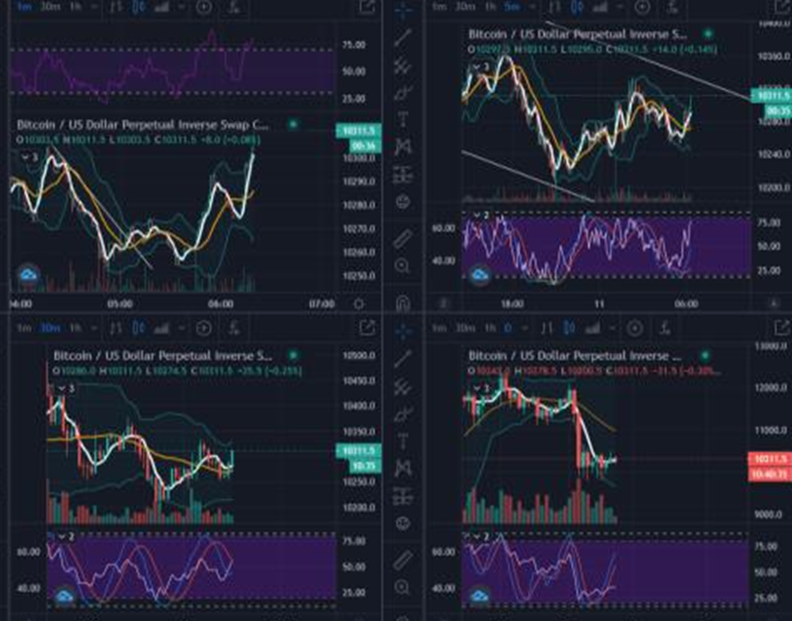Open the fx templates icon on the daily chart
The height and width of the screenshot is (621, 792).
pyautogui.click(x=665, y=329)
